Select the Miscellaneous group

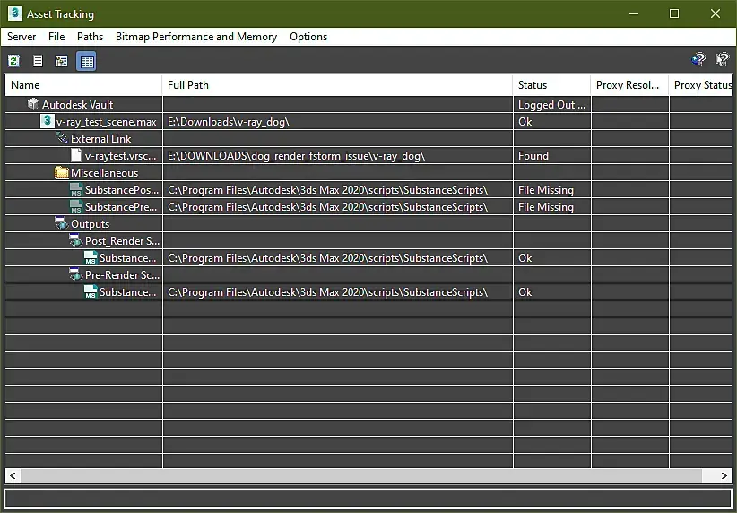[104, 172]
